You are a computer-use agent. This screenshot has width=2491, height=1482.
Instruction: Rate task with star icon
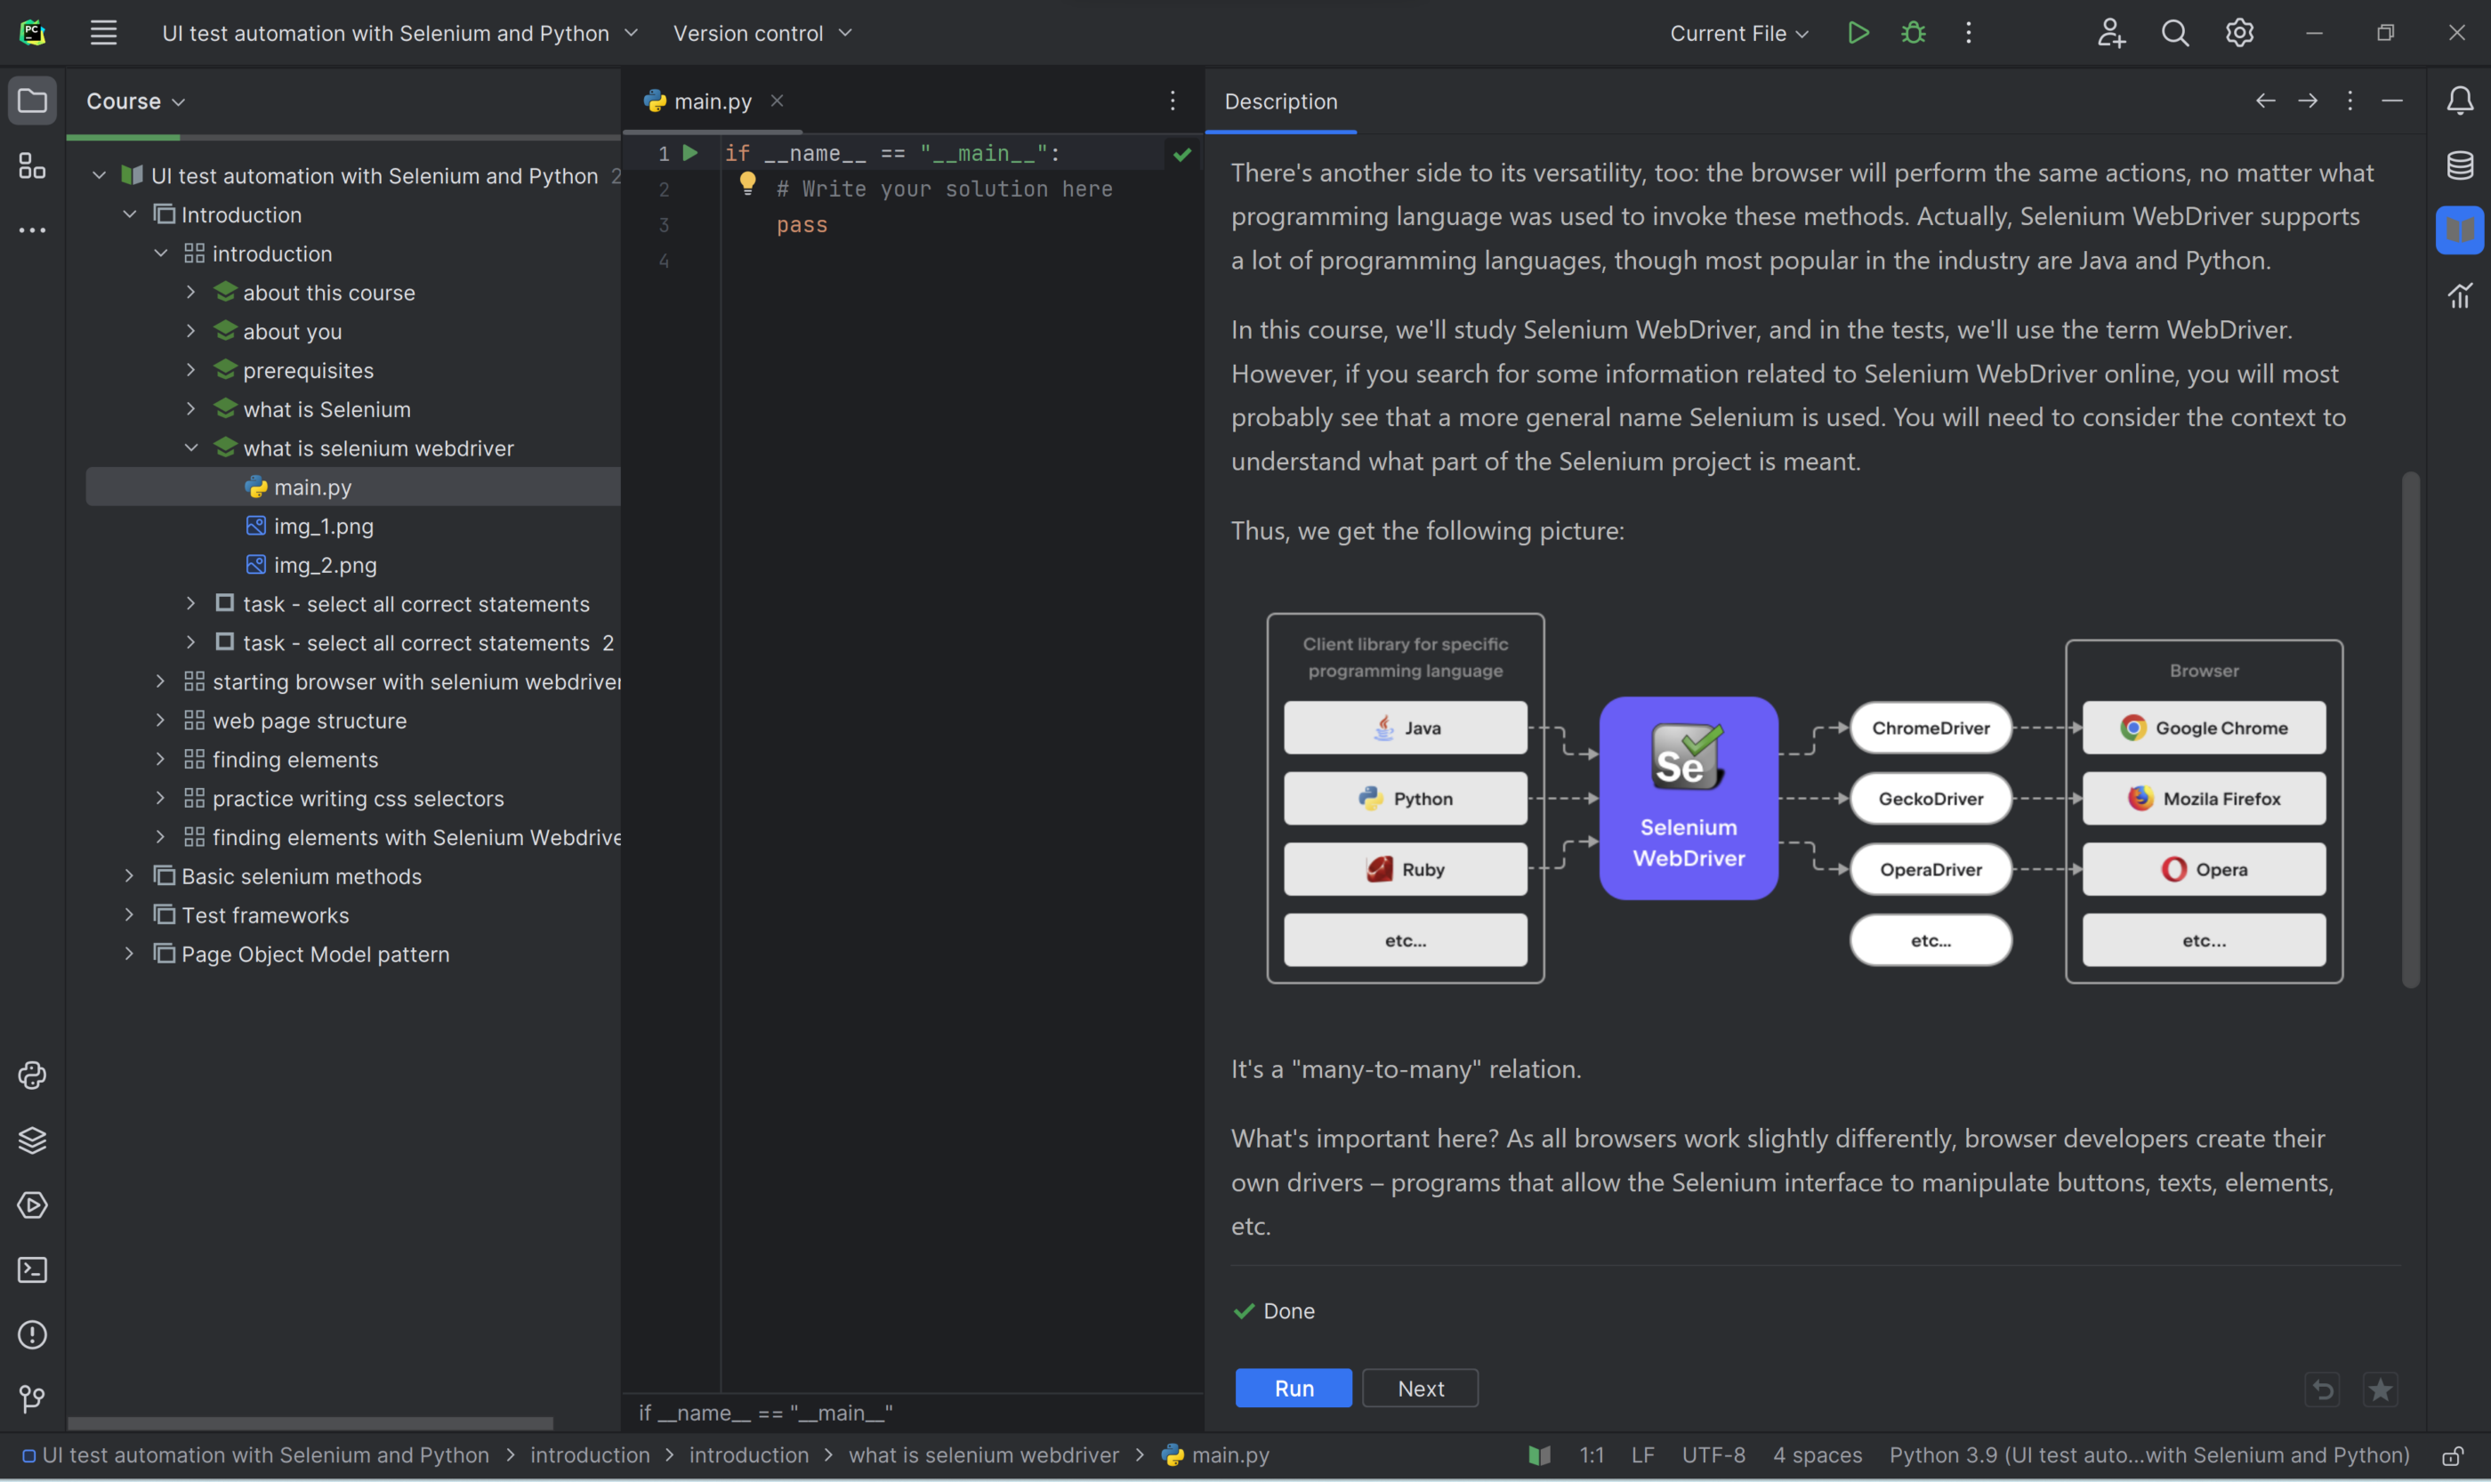[2380, 1389]
